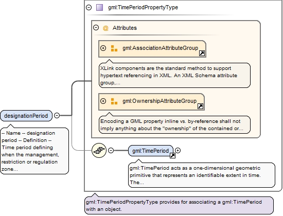Follow the AssociationAttributeGroup reference arrow

[202, 53]
